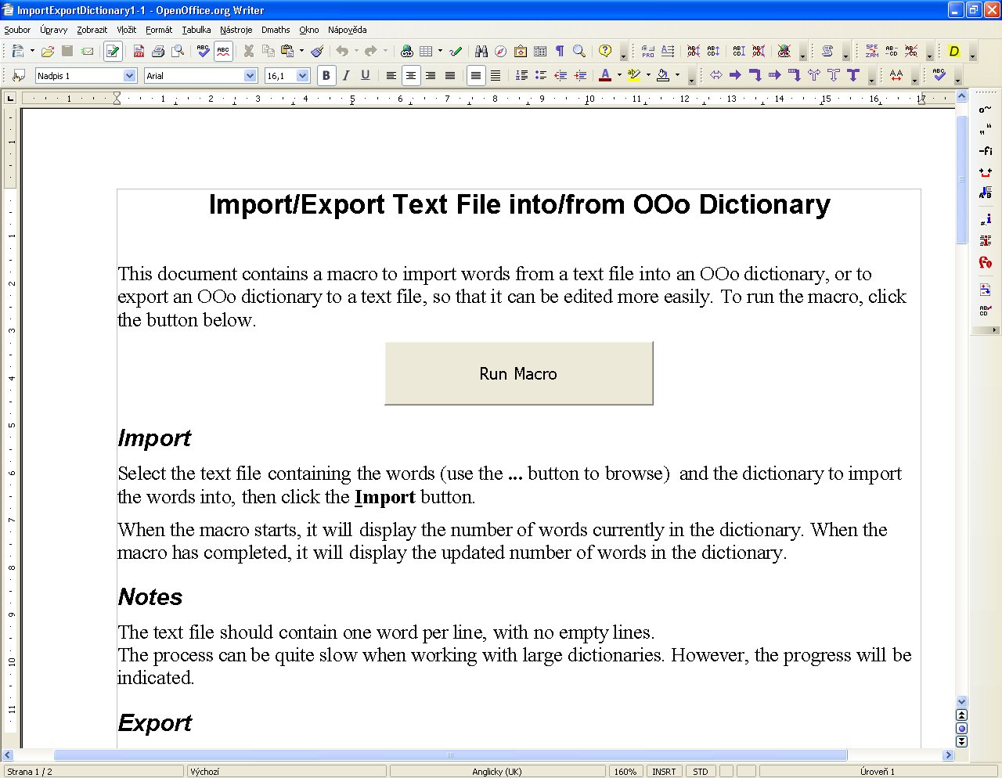Open the Soubor menu
Screen dimensions: 1002x778
coord(17,30)
